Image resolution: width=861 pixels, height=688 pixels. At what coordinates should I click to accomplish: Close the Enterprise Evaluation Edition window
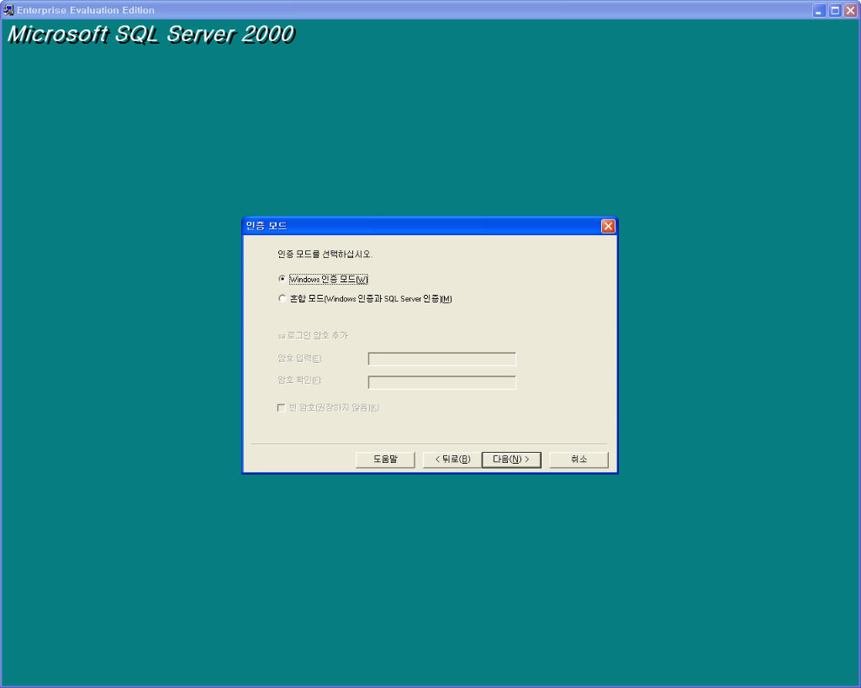(851, 10)
